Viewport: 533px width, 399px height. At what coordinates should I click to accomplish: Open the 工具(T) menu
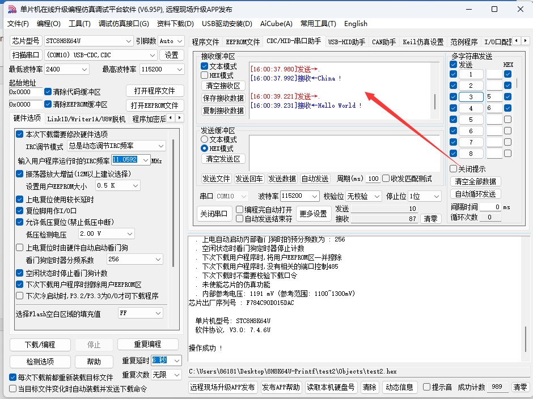pos(79,23)
